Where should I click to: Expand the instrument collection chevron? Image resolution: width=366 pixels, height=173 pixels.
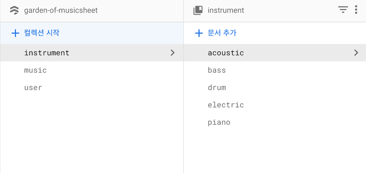tap(172, 53)
